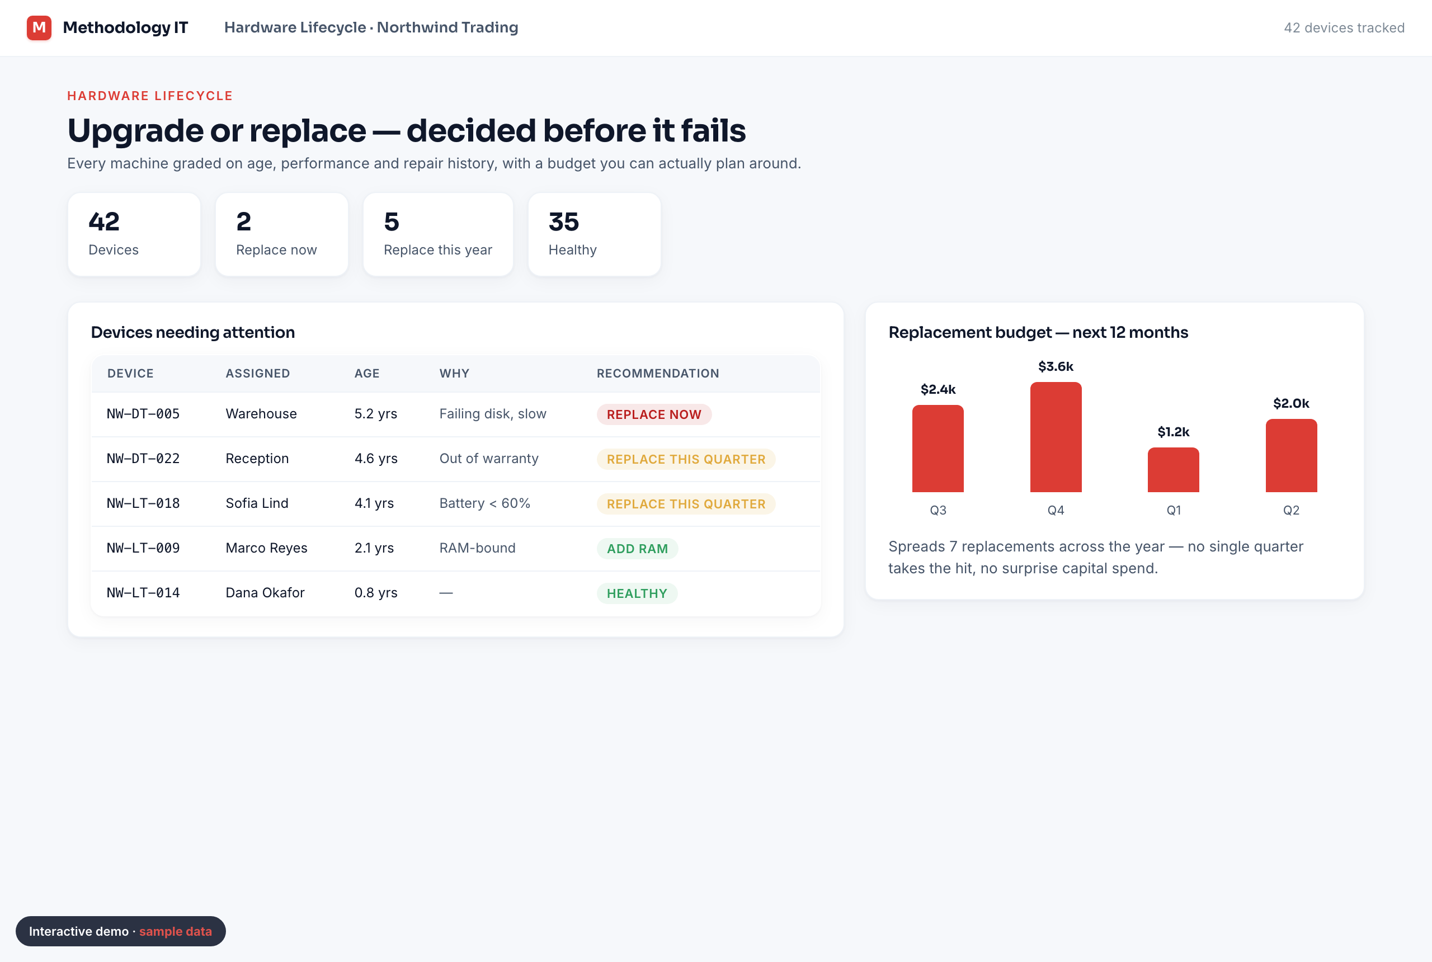The image size is (1432, 962).
Task: Click the Q2 axis label
Action: click(x=1292, y=511)
